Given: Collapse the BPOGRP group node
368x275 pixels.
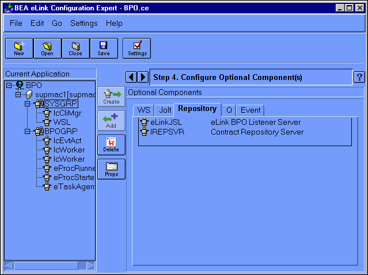Looking at the screenshot, I should [x=28, y=131].
